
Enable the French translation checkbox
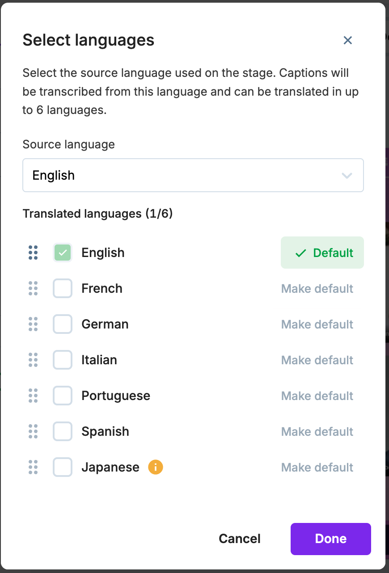63,288
